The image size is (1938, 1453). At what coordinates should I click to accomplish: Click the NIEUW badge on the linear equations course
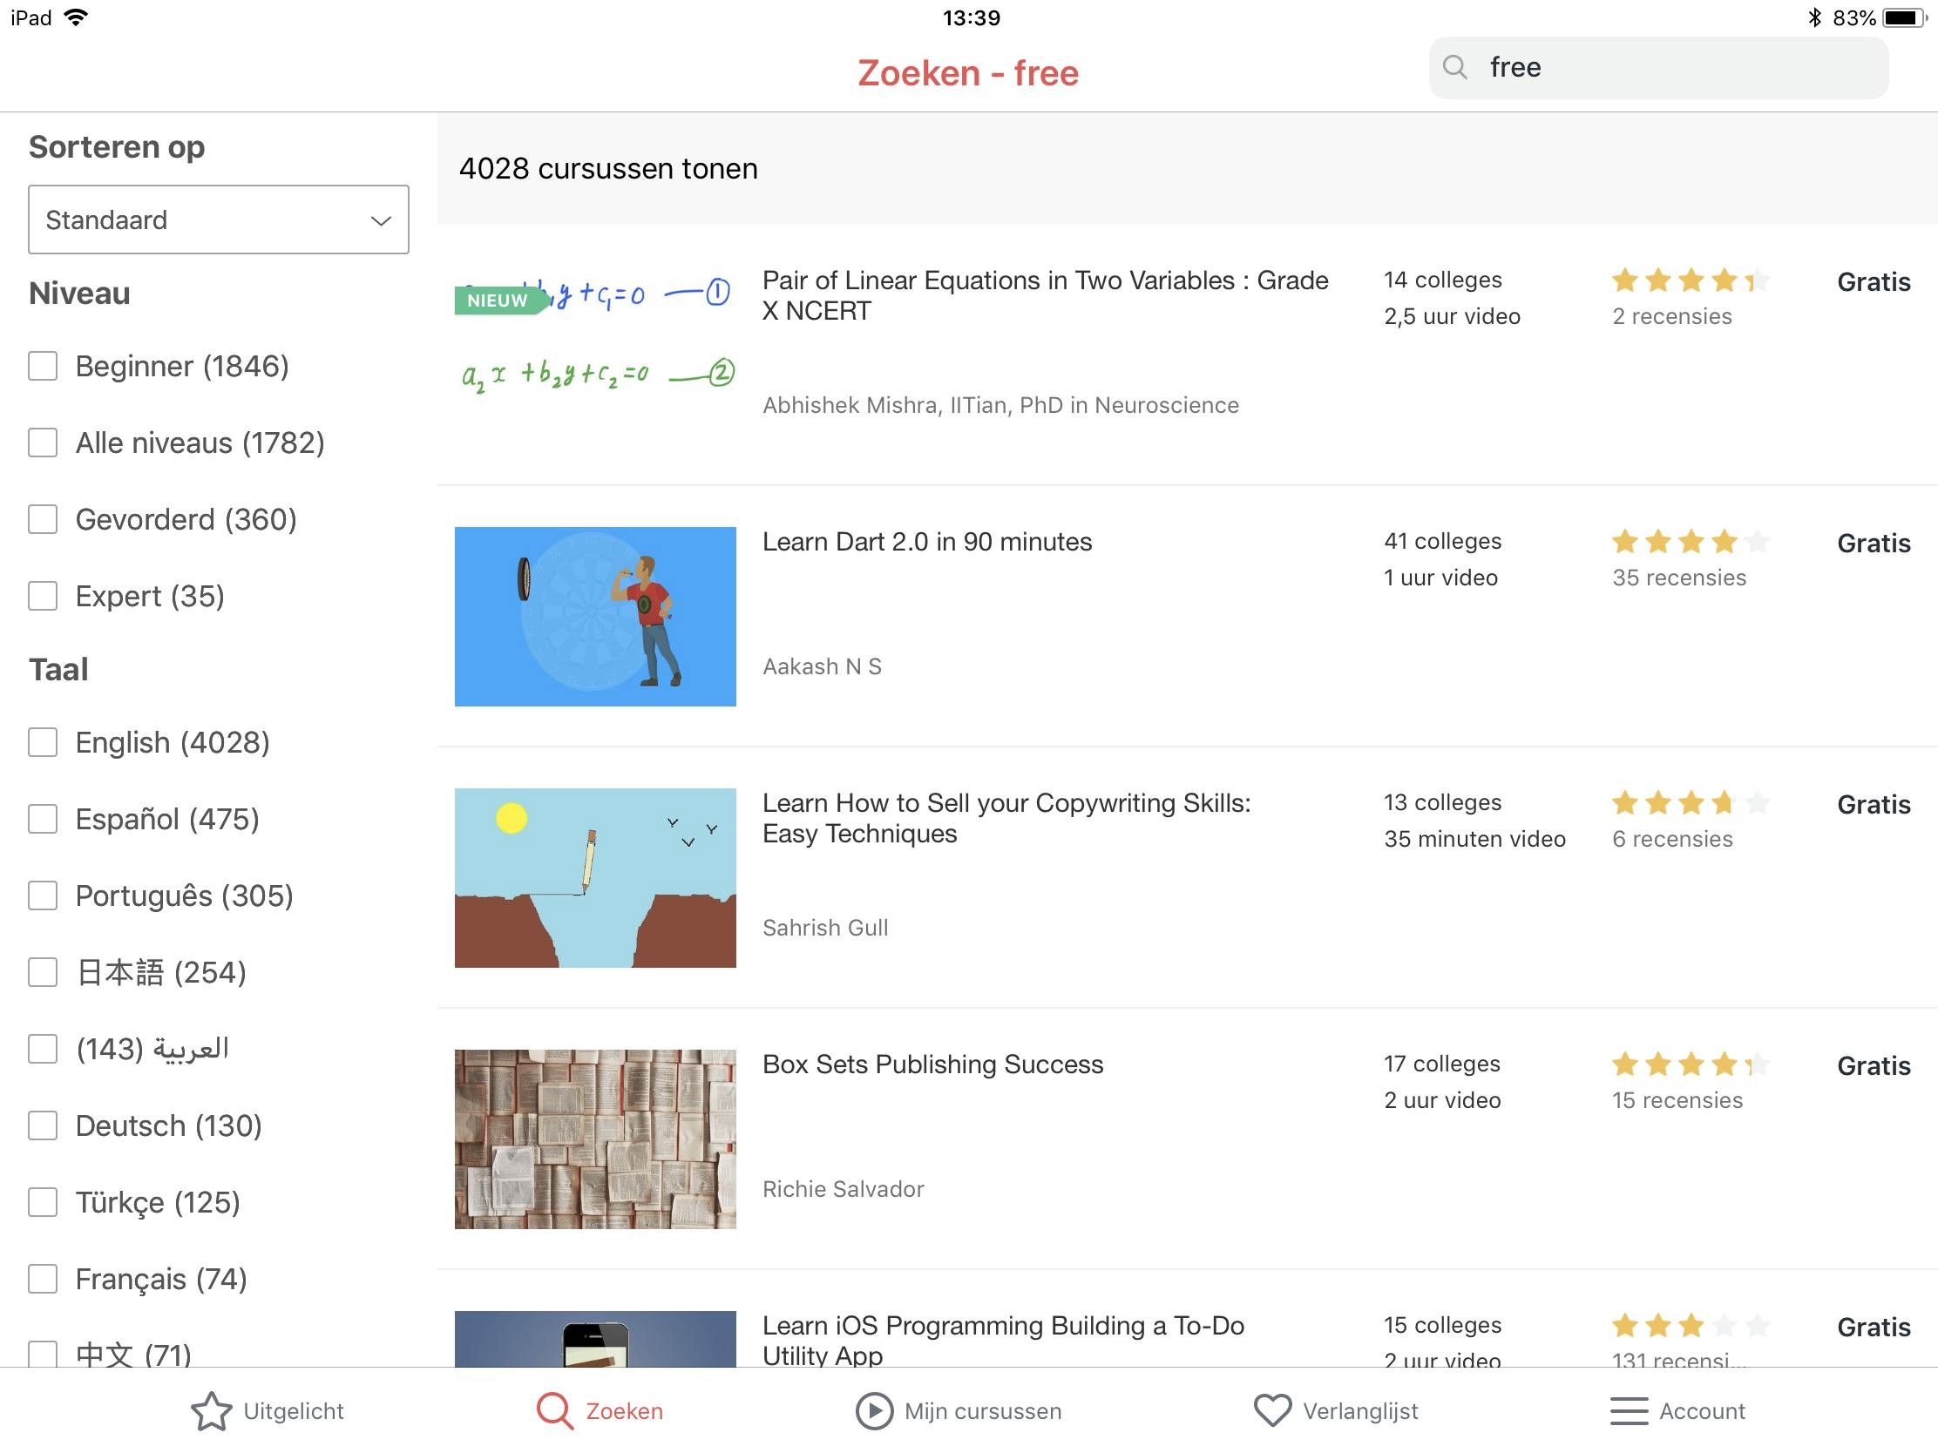(x=497, y=301)
